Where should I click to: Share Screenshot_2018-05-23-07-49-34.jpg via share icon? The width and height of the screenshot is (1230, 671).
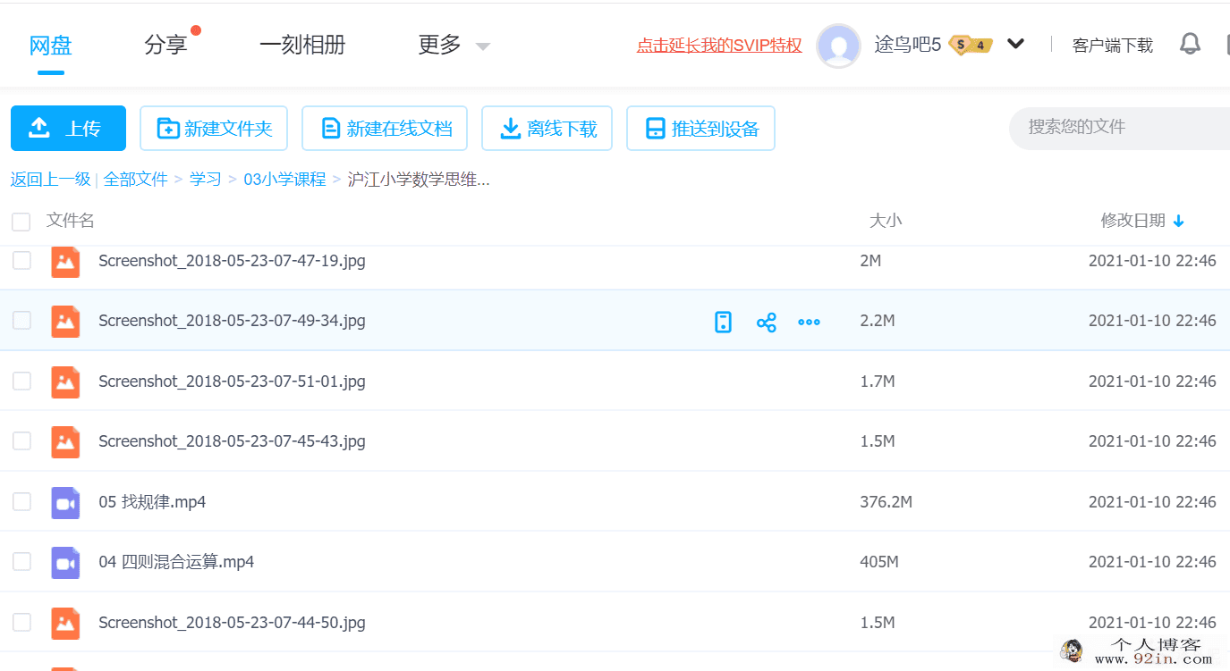766,322
